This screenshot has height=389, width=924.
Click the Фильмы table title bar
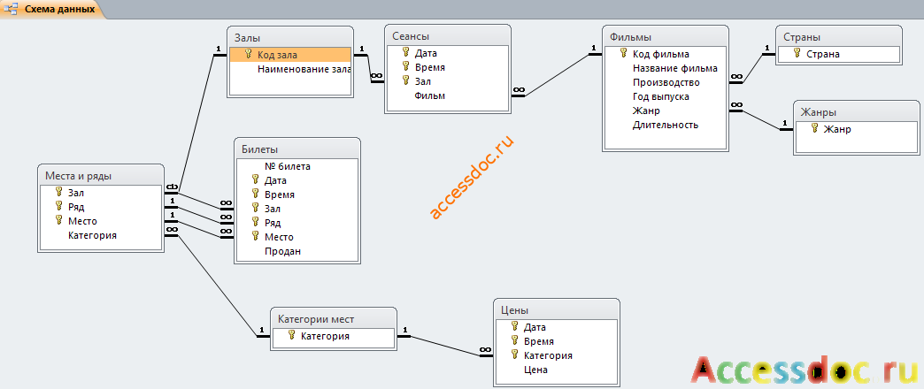pyautogui.click(x=666, y=36)
